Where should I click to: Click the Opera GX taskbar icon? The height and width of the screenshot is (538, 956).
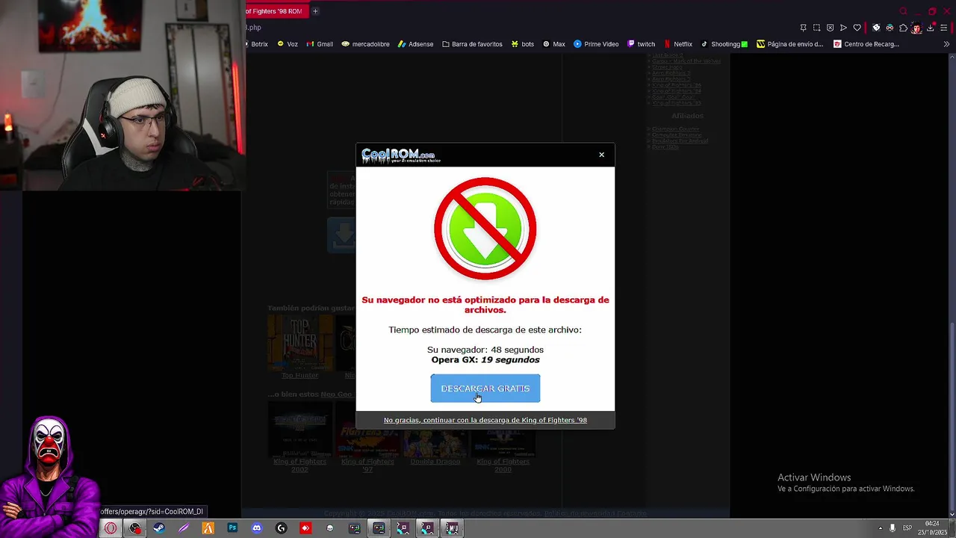pos(111,528)
